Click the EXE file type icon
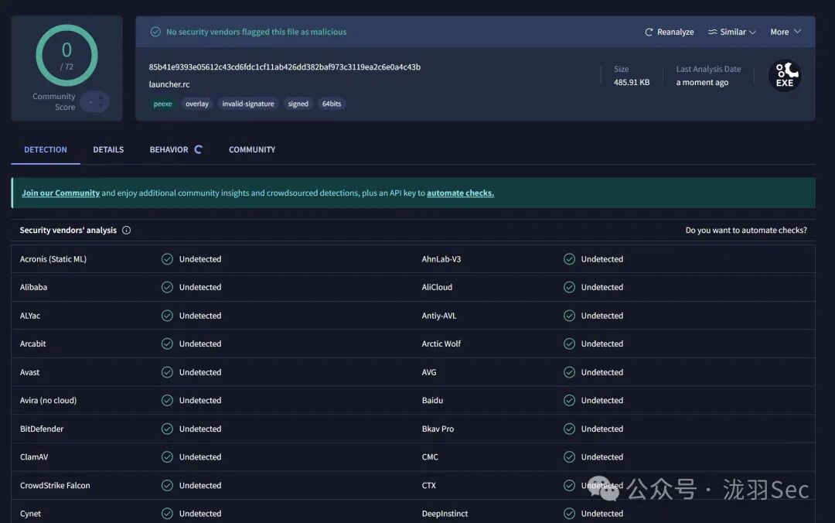Screen dimensions: 835x523 (784, 76)
